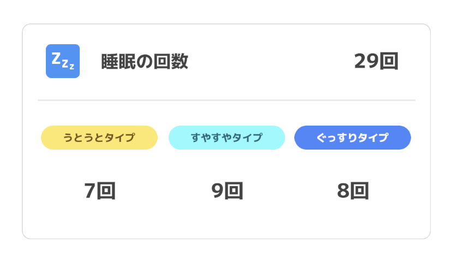Click the 9回 count under すやすやタイプ

tap(227, 191)
